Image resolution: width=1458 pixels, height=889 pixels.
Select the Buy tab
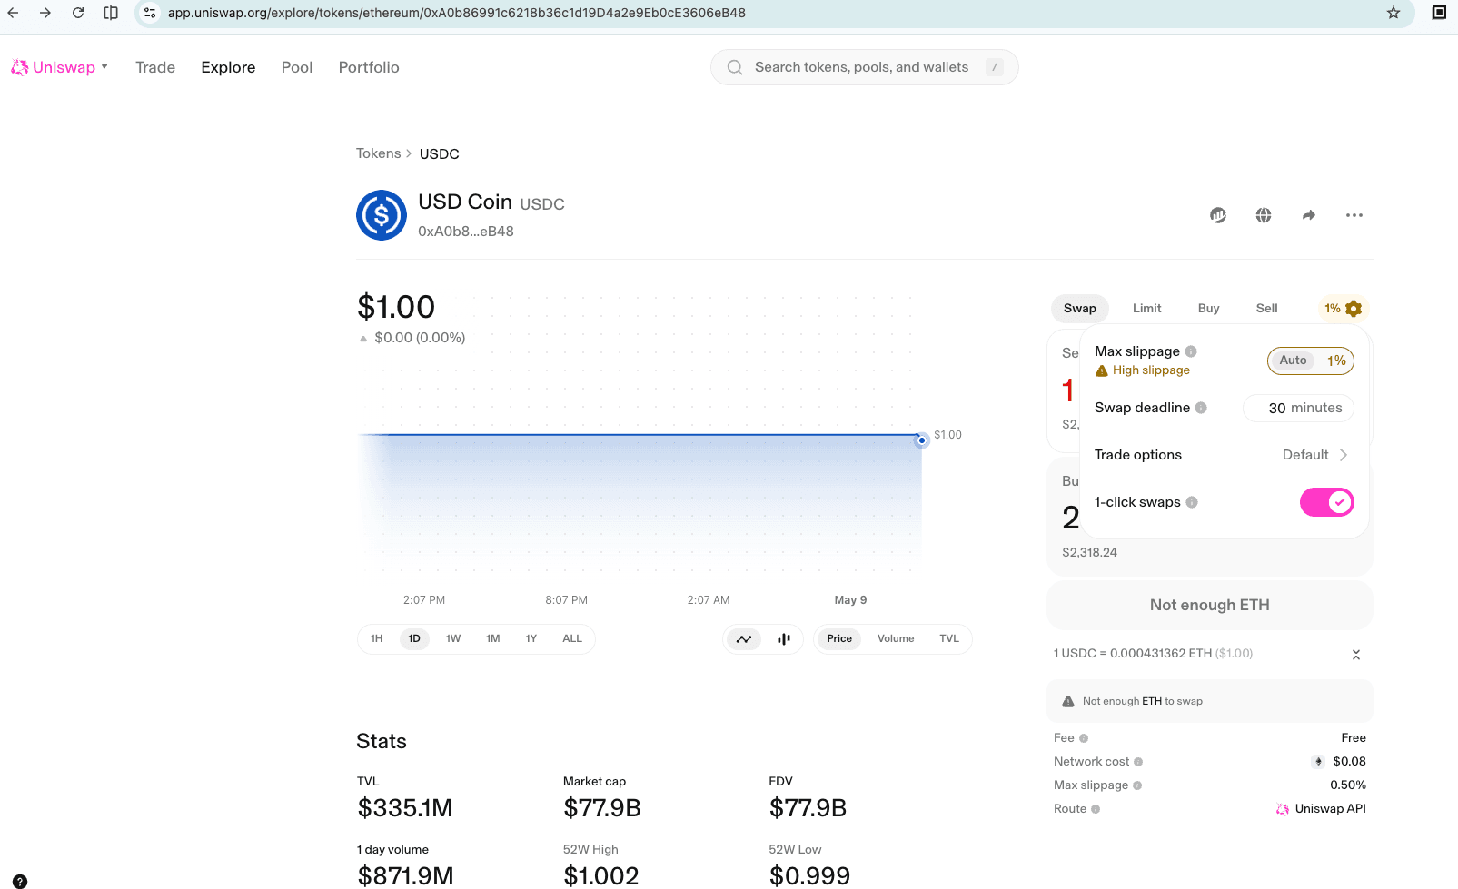pos(1209,309)
